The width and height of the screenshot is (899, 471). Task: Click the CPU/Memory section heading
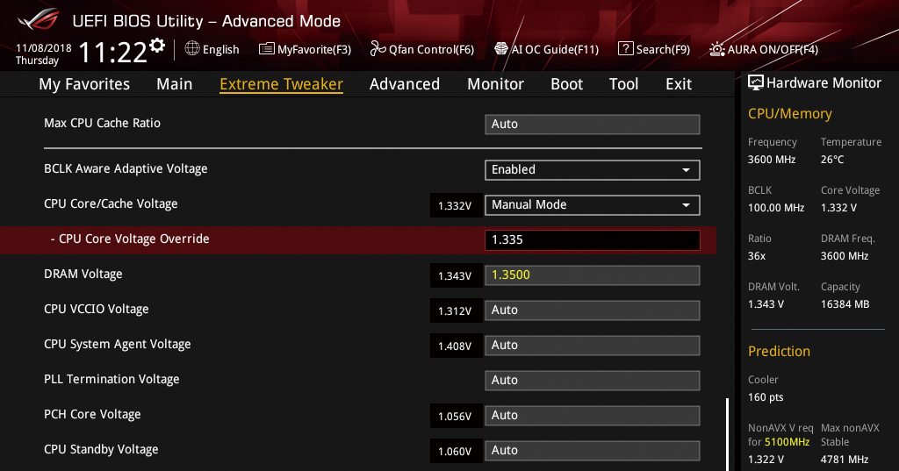pos(789,114)
